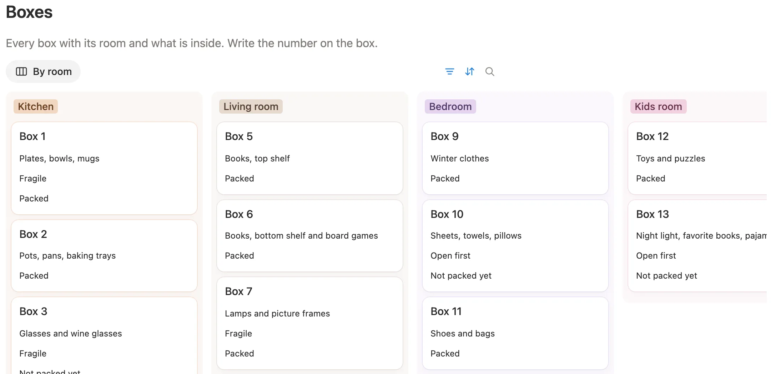Open the Box 12 card title

pos(652,136)
